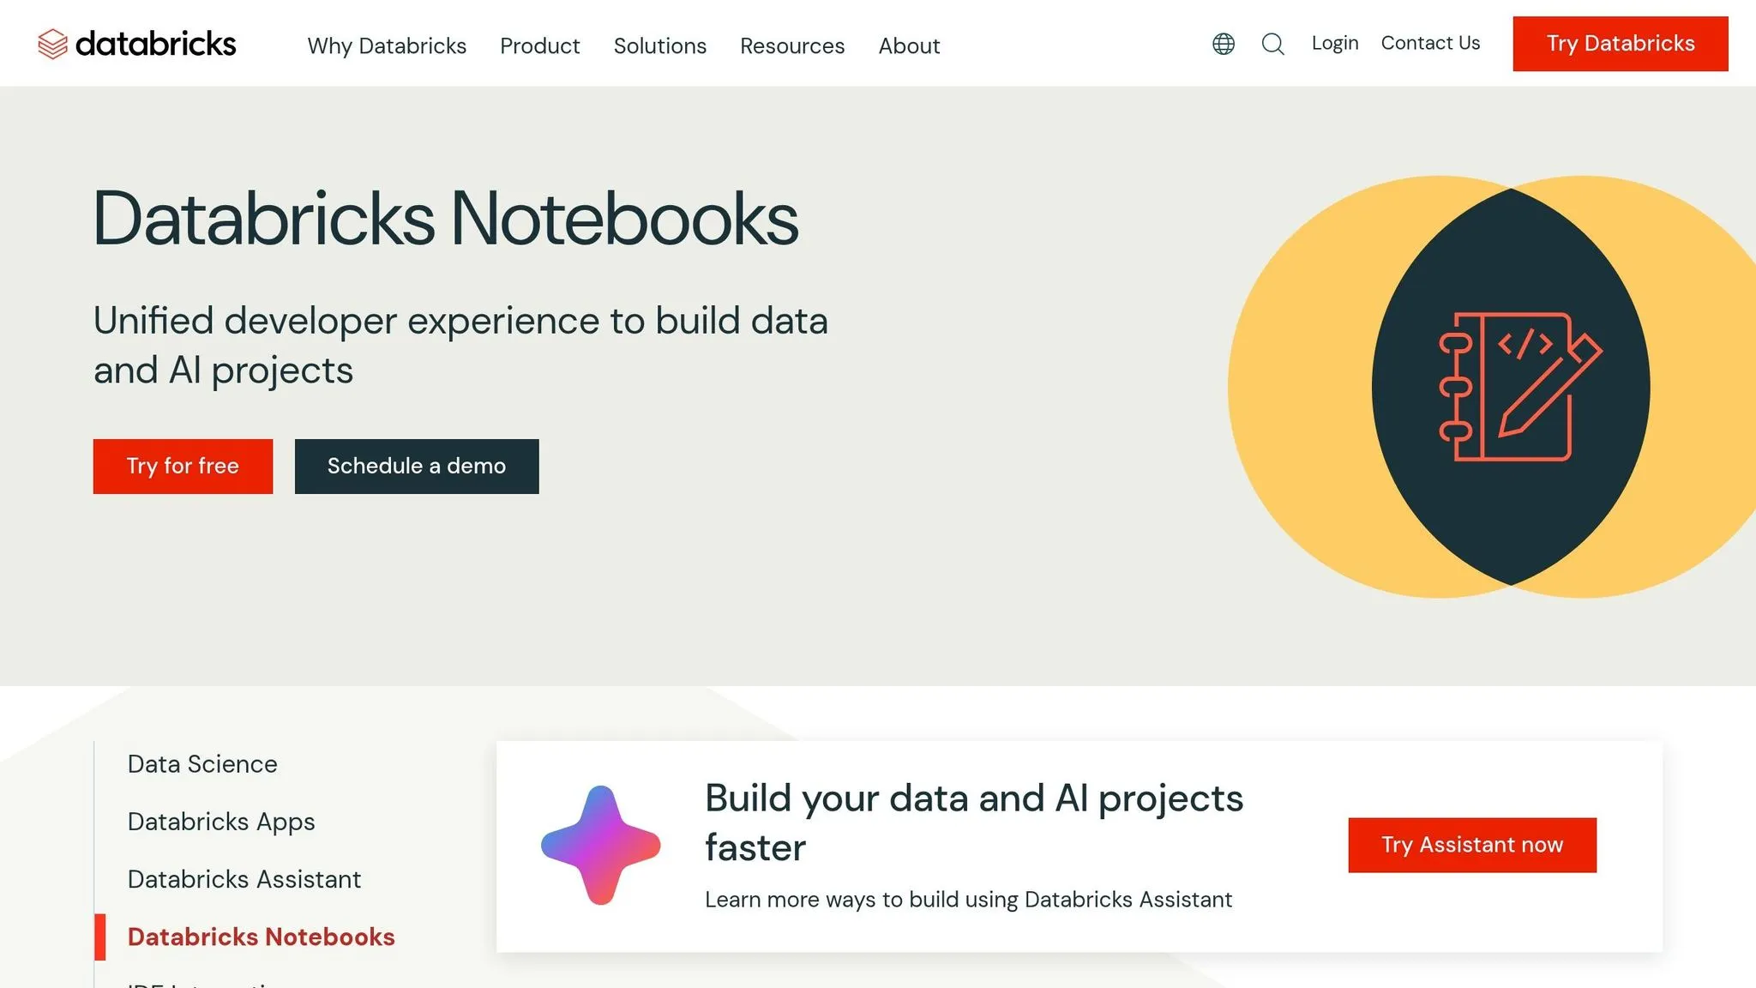Go to the Login page
This screenshot has height=988, width=1756.
1335,43
